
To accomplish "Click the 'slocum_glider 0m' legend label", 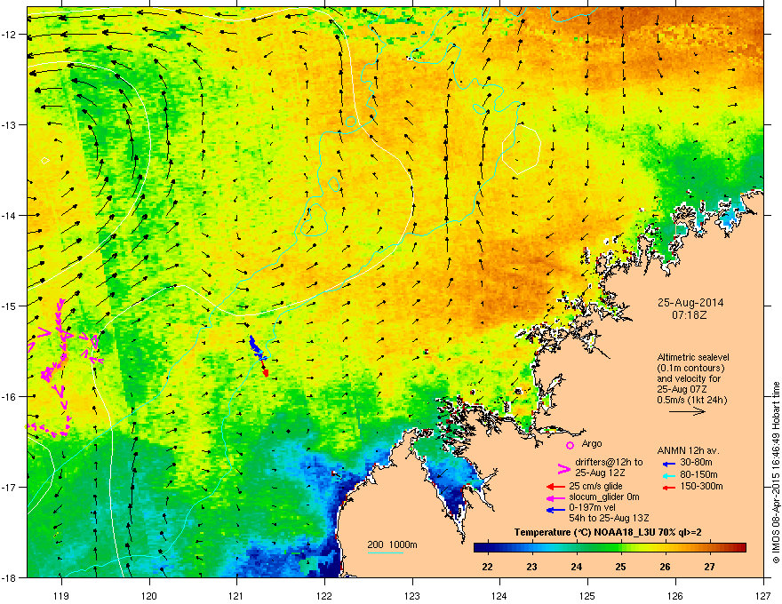I will click(x=604, y=497).
